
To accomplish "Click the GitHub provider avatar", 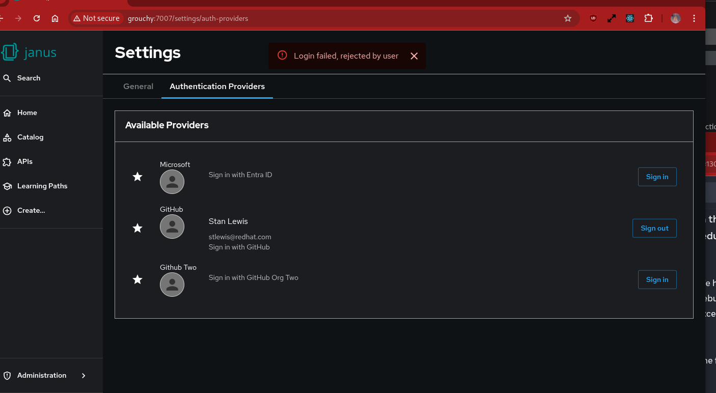I will click(172, 227).
